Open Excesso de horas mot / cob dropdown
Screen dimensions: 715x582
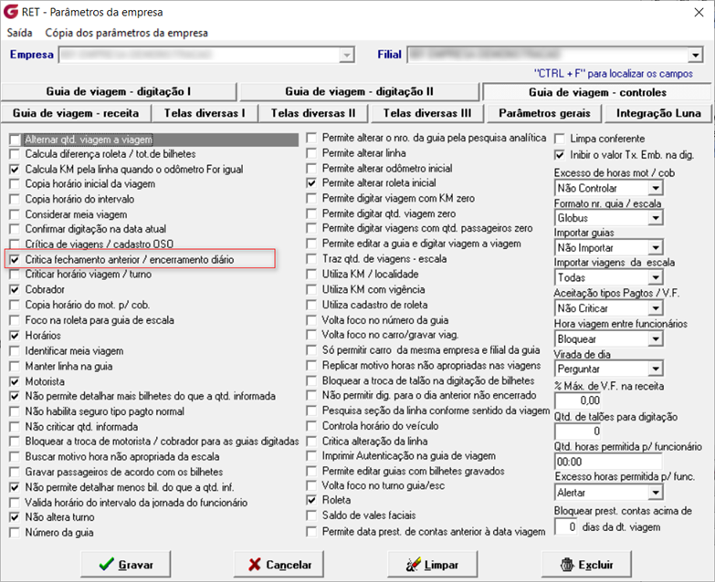(x=656, y=188)
